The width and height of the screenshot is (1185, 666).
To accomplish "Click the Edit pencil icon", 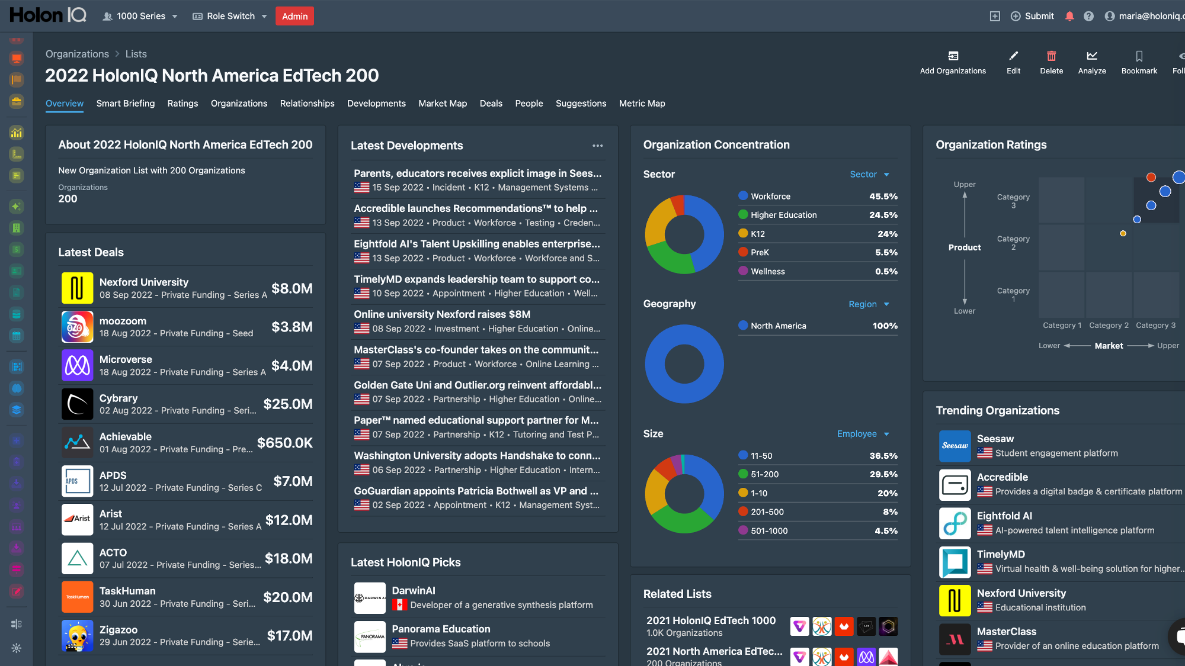I will (x=1014, y=56).
